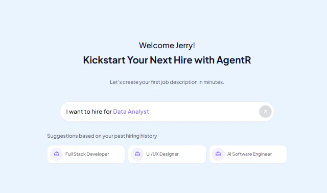Select the Full Stack Developer suggestion

coord(86,155)
